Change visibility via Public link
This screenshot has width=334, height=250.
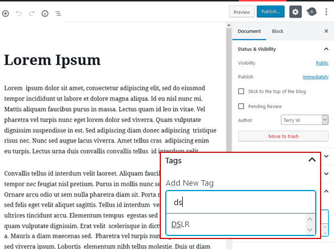(x=322, y=63)
